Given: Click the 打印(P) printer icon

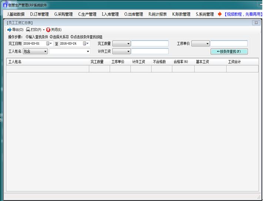Looking at the screenshot, I should (x=28, y=30).
